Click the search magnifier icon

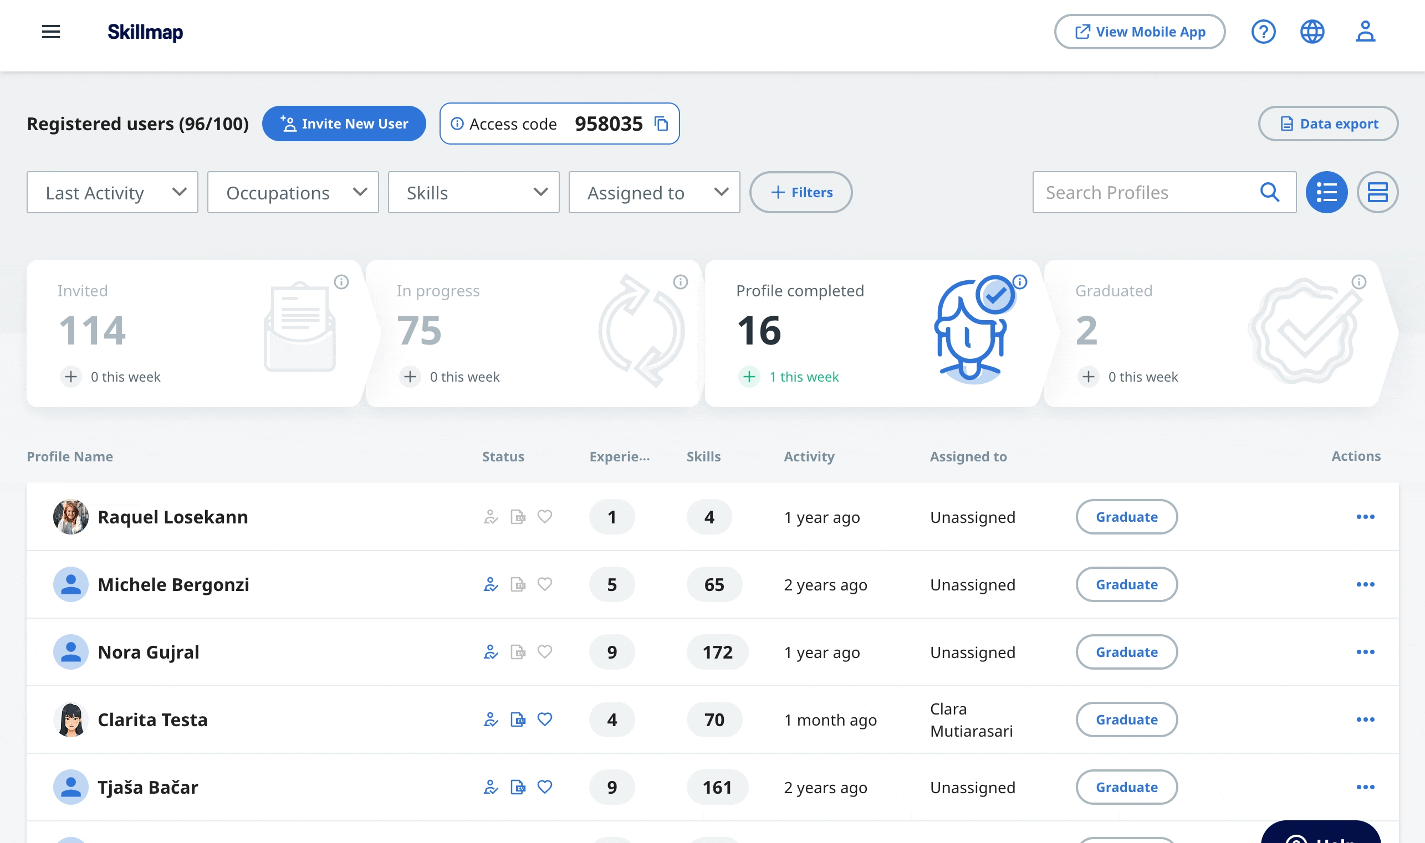point(1270,193)
